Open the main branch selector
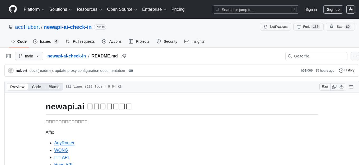Image resolution: width=359 pixels, height=165 pixels. coord(29,56)
